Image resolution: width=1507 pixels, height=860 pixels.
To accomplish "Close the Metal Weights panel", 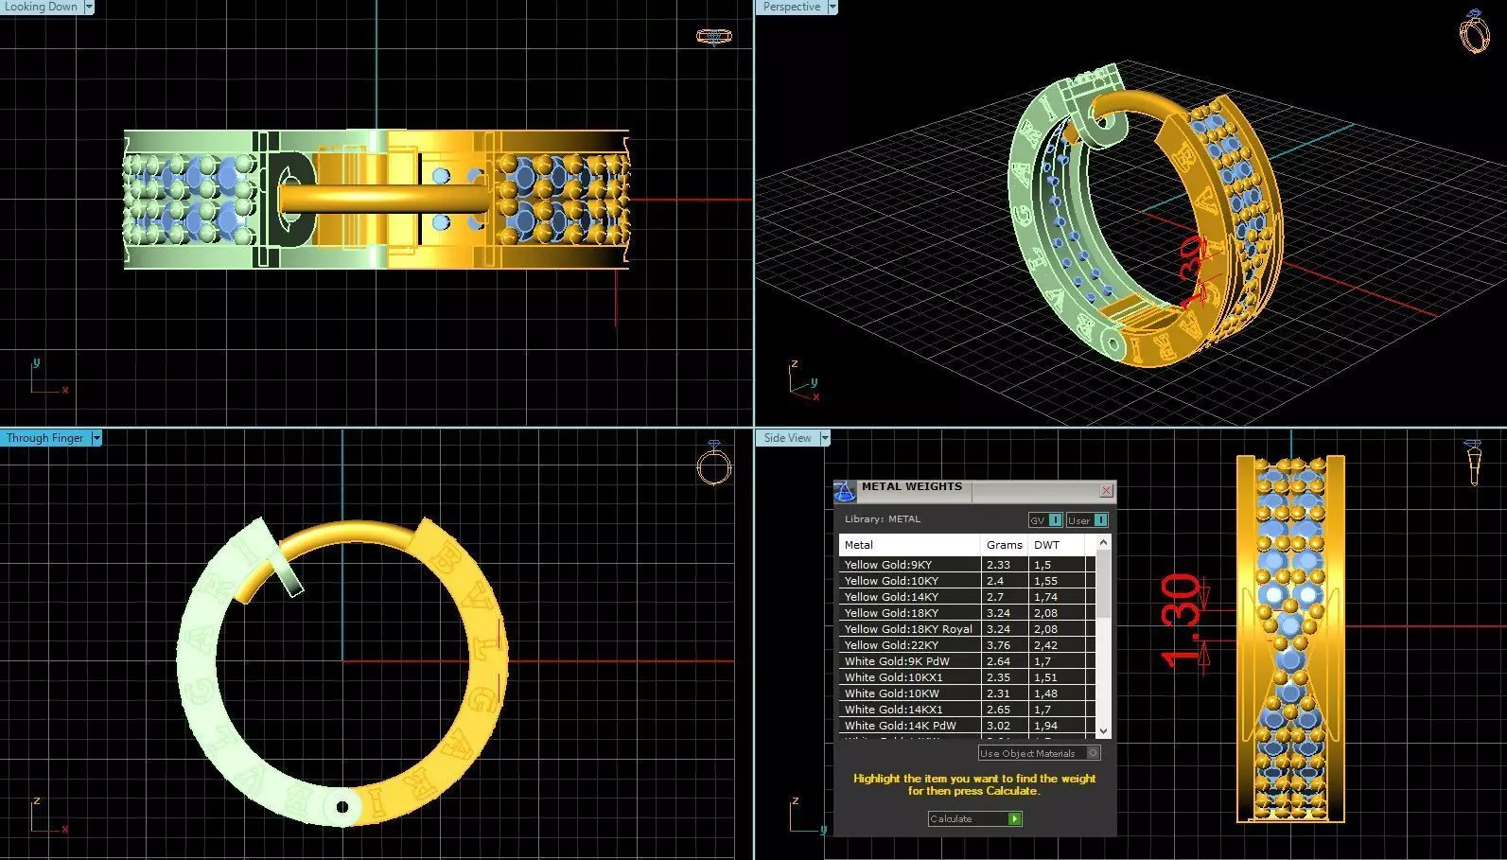I will click(x=1106, y=490).
